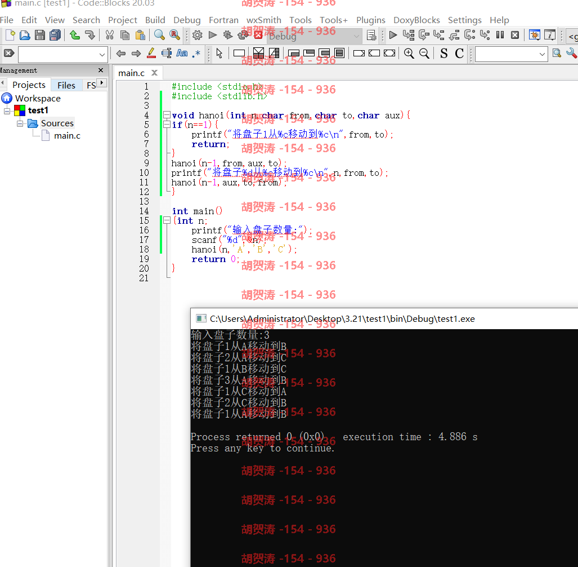Viewport: 578px width, 567px height.
Task: Undo the last edit with the green arrow
Action: point(75,36)
